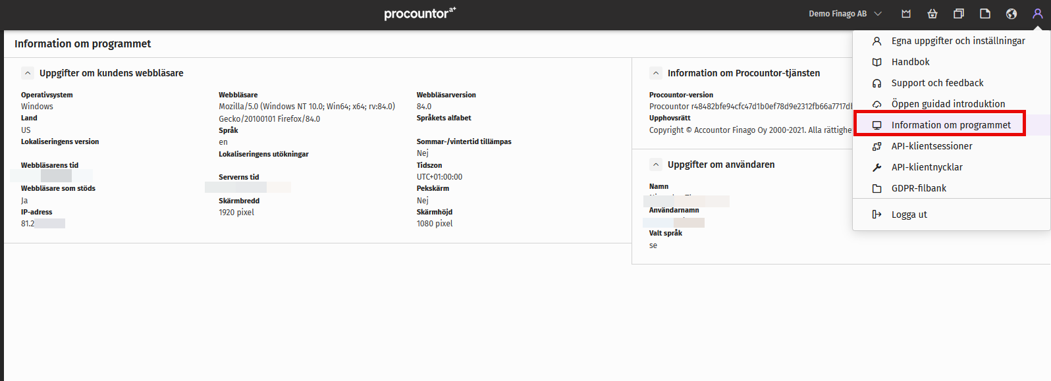The image size is (1051, 381).
Task: Open the user profile icon menu
Action: point(1037,14)
